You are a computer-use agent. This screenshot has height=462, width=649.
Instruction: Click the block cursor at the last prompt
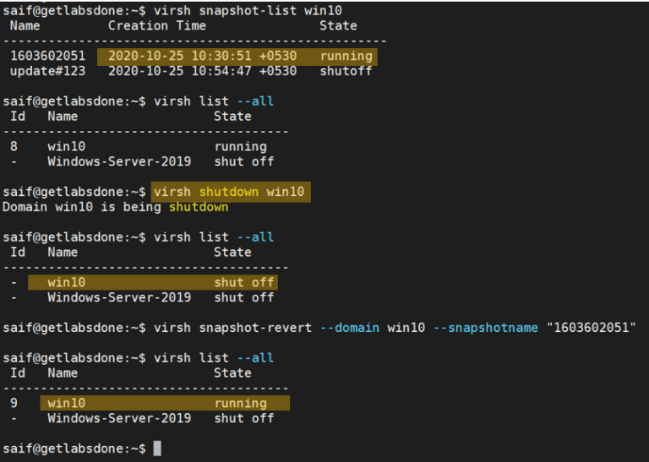click(x=157, y=448)
